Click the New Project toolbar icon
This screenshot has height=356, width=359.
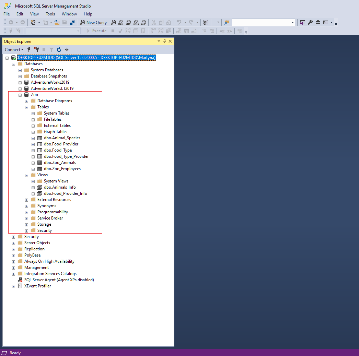[33, 22]
